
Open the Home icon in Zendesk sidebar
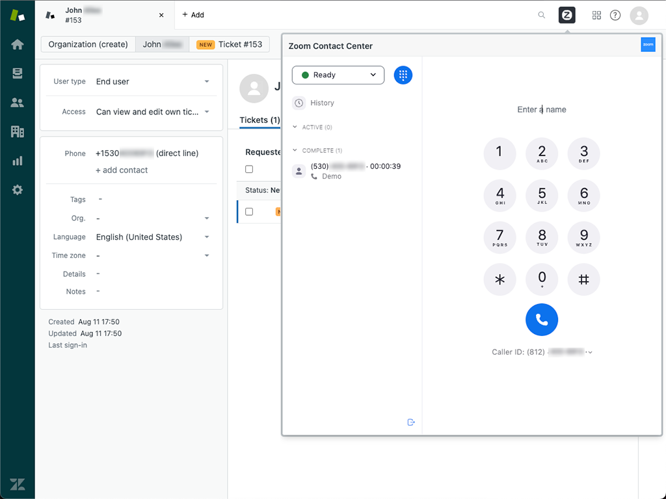pyautogui.click(x=18, y=44)
